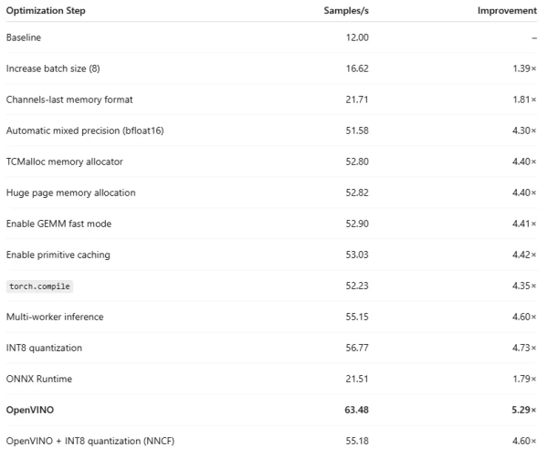Select the 5.29× improvement value
Viewport: 548px width, 458px height.
[522, 410]
